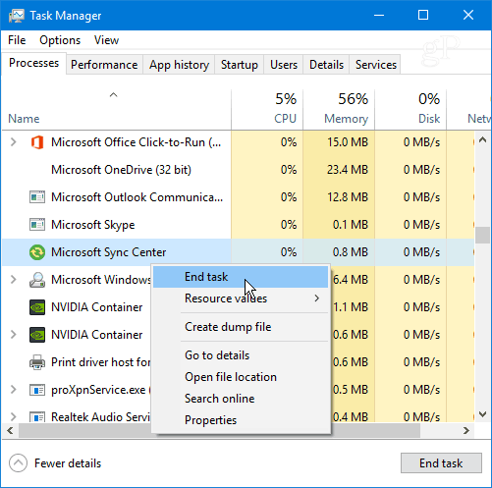Switch to the Performance tab
Image resolution: width=492 pixels, height=488 pixels.
104,65
